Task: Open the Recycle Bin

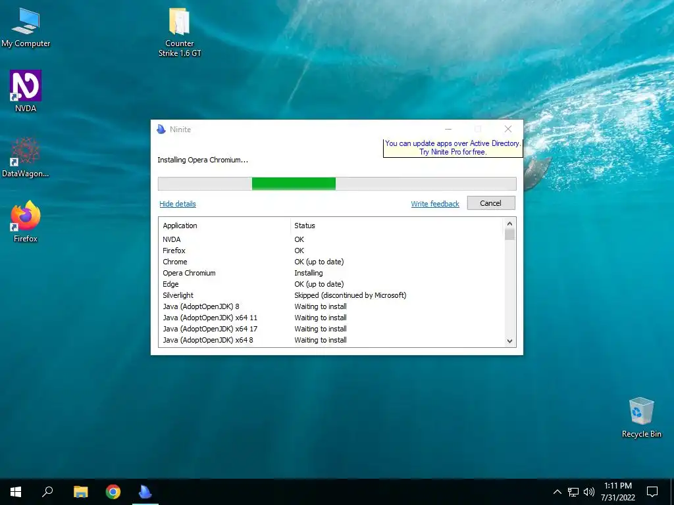Action: point(641,418)
